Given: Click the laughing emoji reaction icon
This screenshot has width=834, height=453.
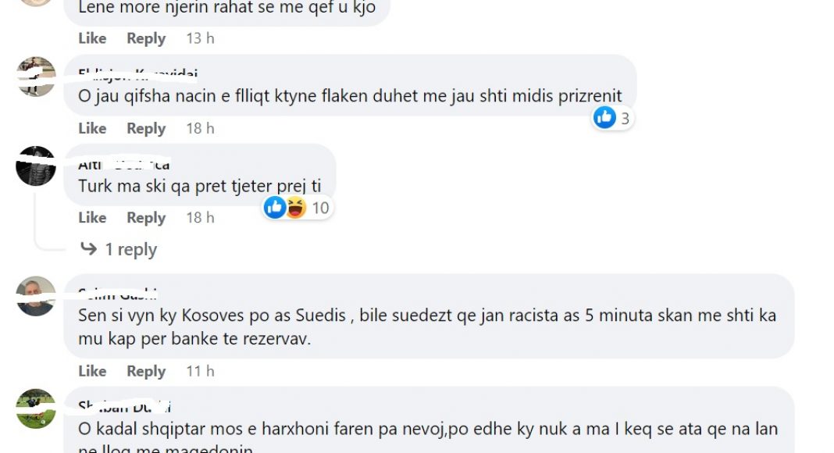Looking at the screenshot, I should [x=296, y=207].
